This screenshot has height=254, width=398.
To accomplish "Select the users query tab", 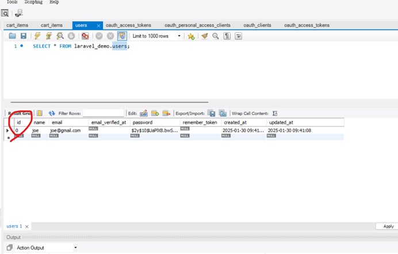I will coord(81,25).
